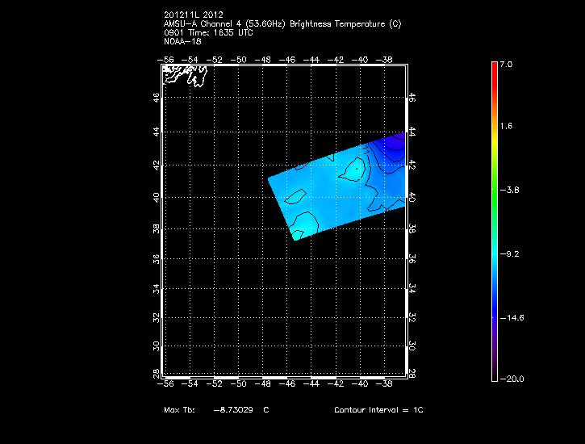Click the Contour Interval = 1C text
Viewport: 585px width, 444px height.
coord(378,410)
